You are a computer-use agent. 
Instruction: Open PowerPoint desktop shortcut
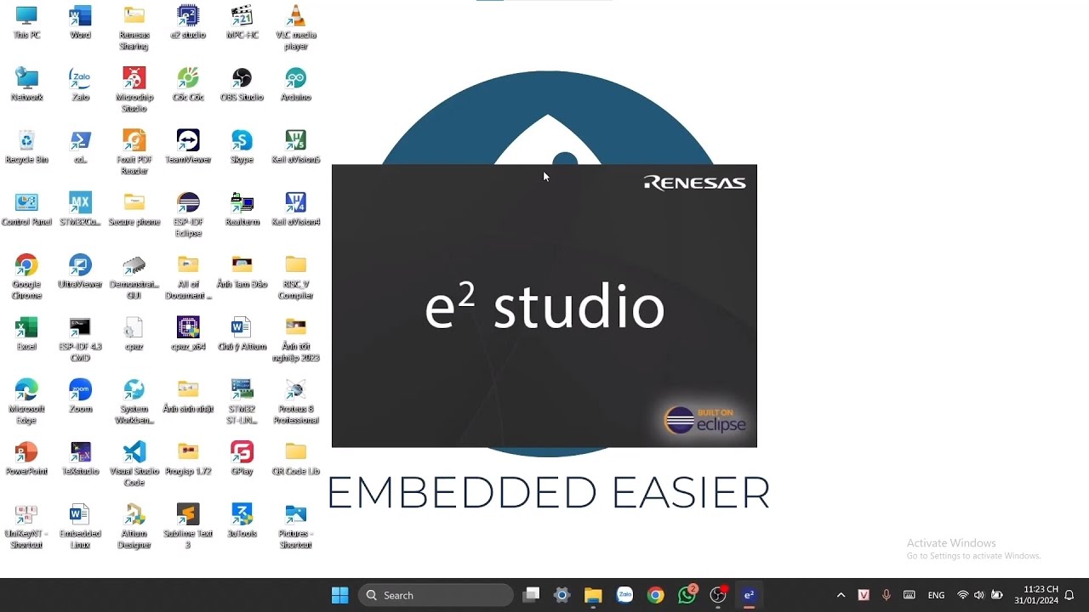click(26, 457)
